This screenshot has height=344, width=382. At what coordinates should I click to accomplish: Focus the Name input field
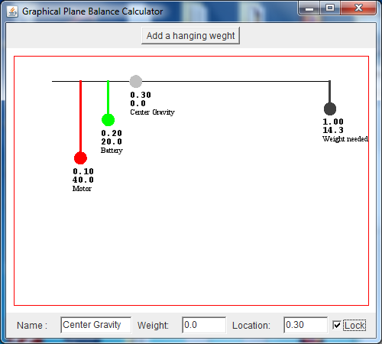95,325
